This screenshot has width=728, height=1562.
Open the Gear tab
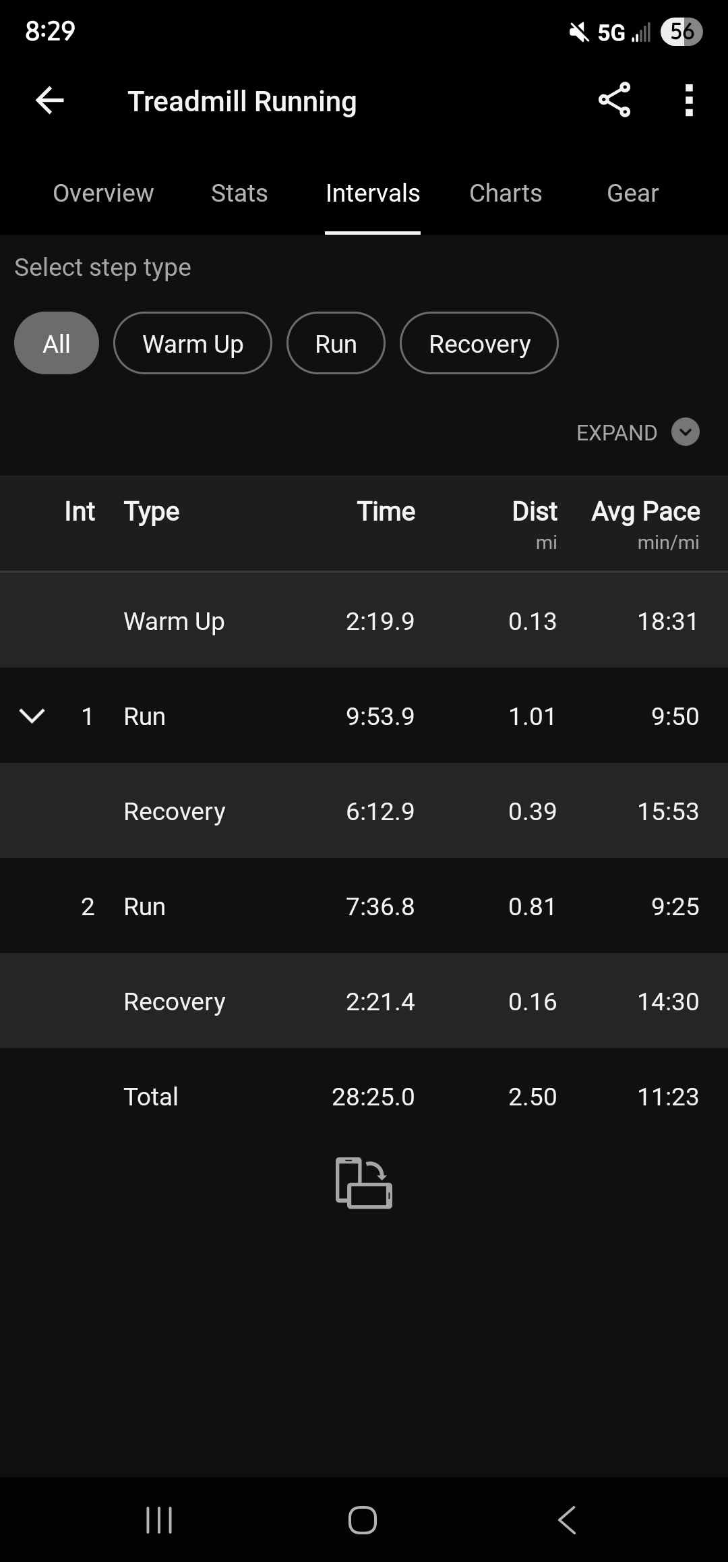click(x=632, y=194)
